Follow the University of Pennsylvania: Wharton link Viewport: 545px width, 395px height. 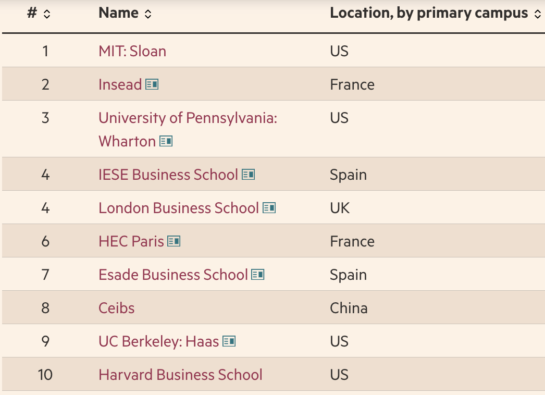188,118
